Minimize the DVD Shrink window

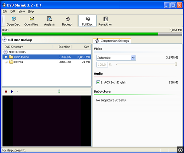pos(167,5)
